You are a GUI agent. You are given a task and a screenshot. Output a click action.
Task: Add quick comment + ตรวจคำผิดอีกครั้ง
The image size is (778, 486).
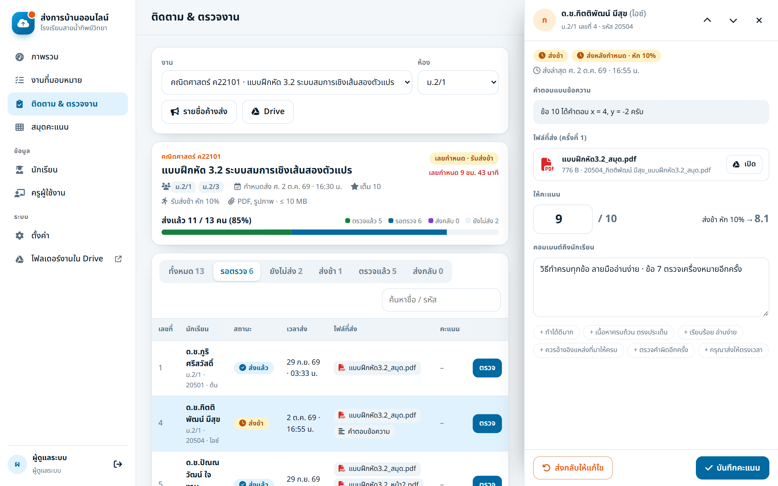pyautogui.click(x=661, y=350)
